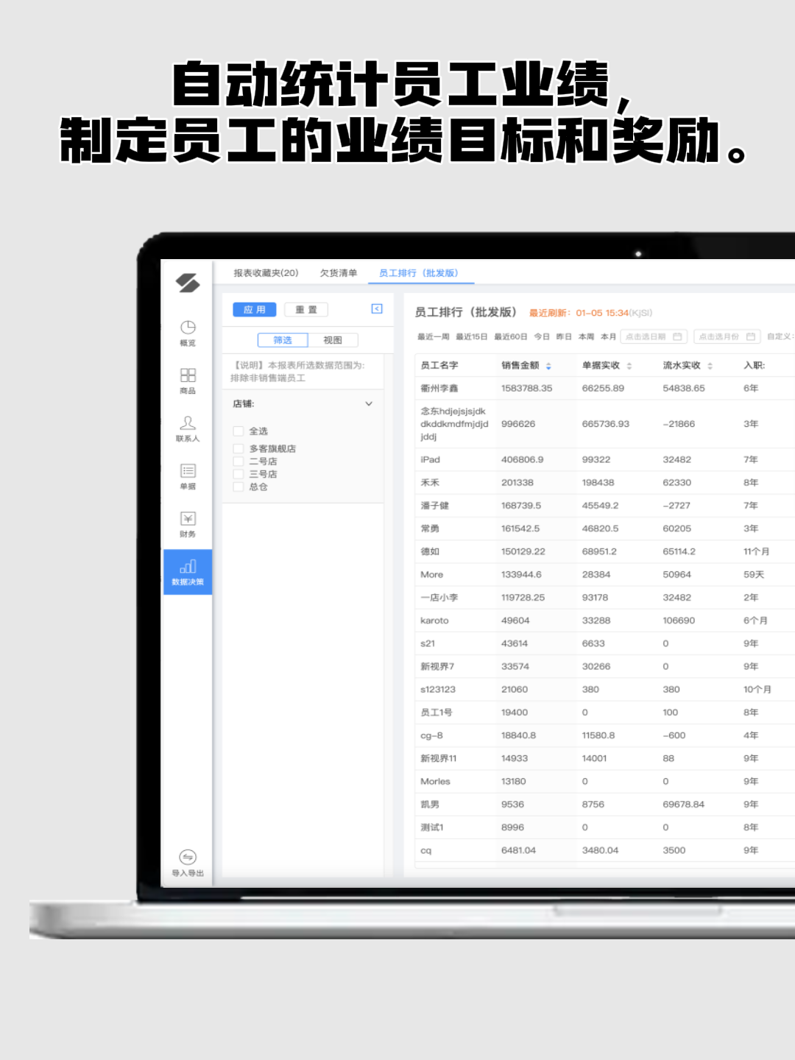795x1060 pixels.
Task: Check the 全选 select-all checkbox
Action: point(239,431)
